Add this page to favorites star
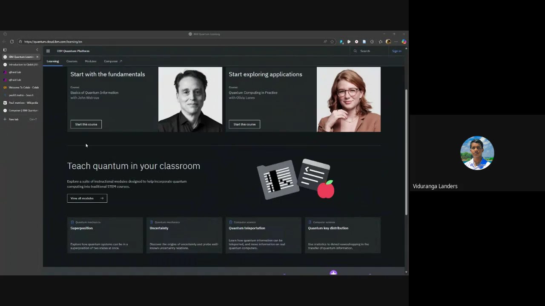545x306 pixels. (x=332, y=42)
